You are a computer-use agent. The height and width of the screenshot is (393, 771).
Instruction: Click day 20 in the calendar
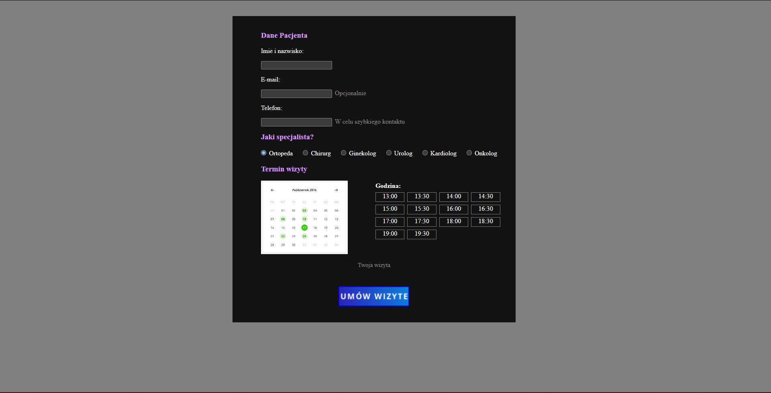pyautogui.click(x=337, y=228)
